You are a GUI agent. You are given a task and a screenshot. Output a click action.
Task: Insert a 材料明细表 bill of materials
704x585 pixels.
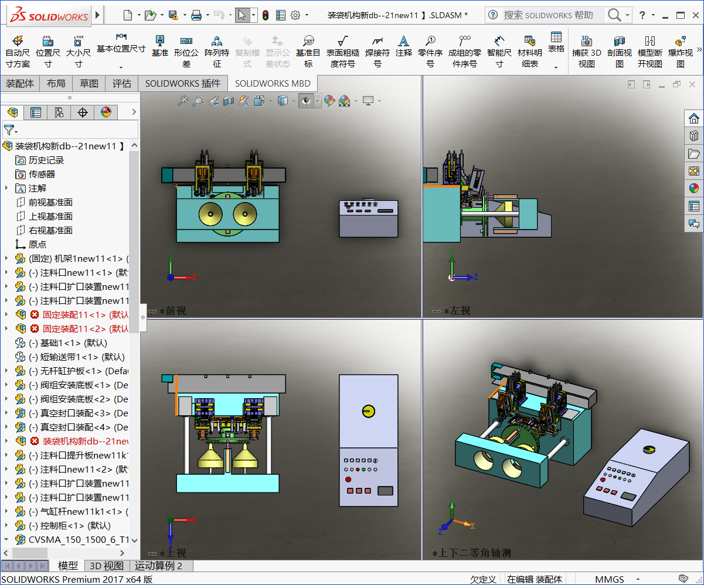530,51
